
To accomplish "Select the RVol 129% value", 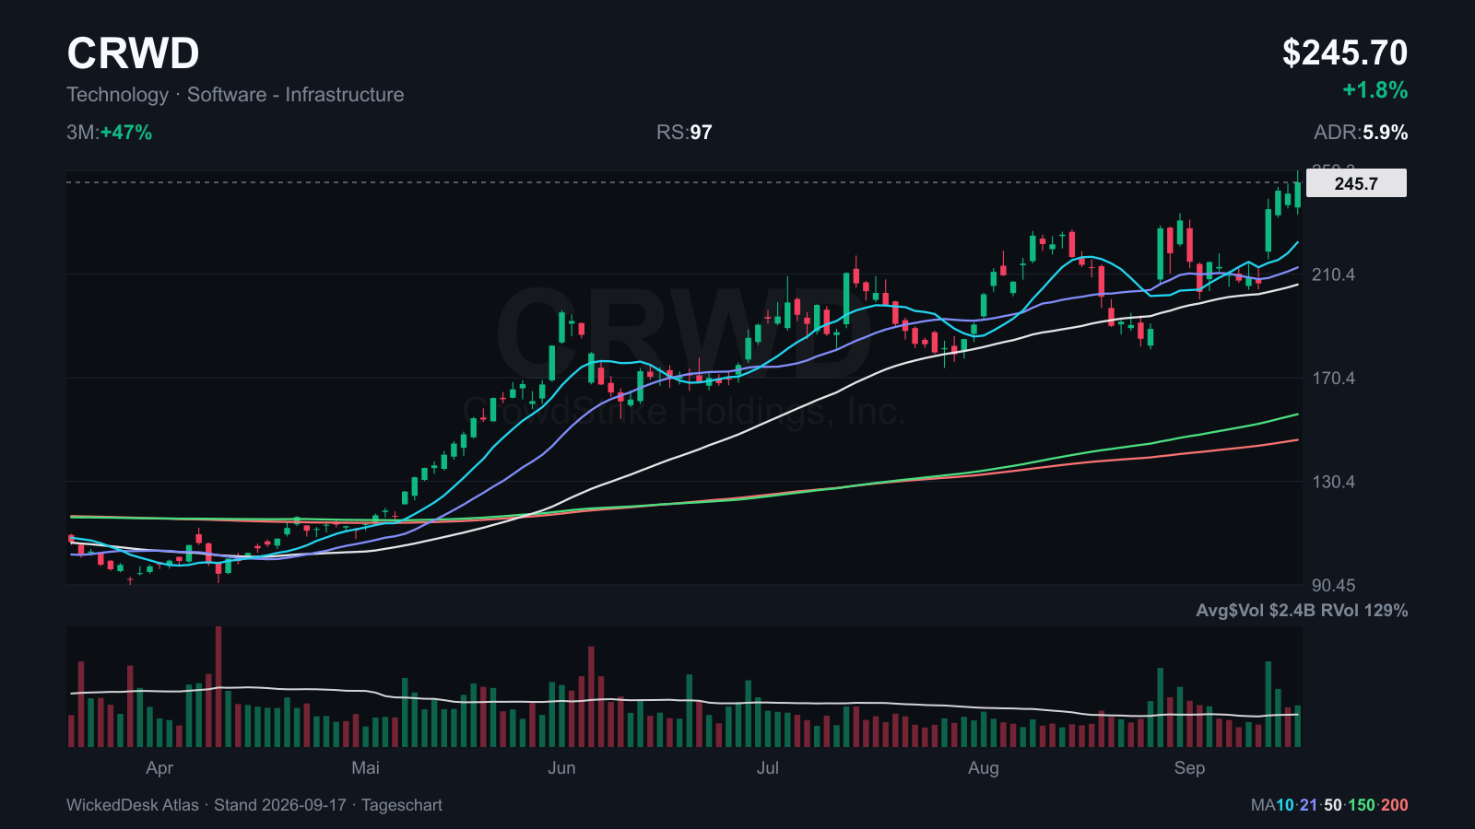I will click(x=1364, y=611).
